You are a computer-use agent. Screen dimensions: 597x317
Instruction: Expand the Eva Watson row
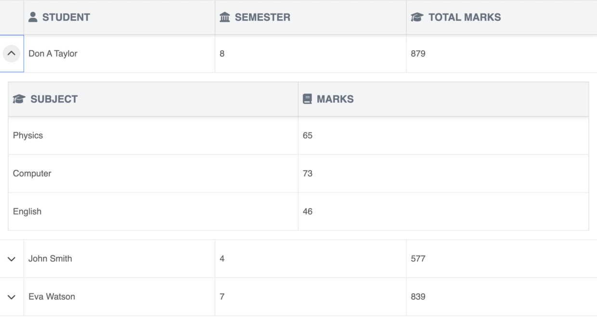pos(12,297)
